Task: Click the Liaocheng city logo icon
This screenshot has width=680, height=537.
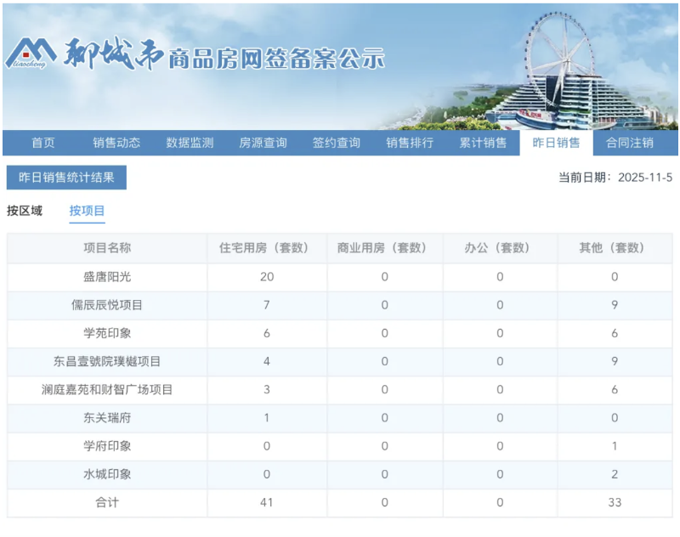Action: [x=34, y=51]
